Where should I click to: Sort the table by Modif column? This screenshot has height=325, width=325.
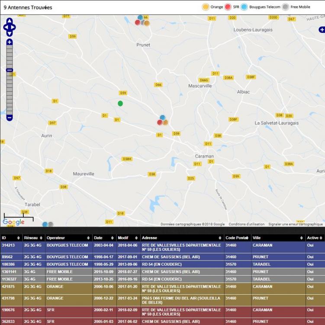point(128,238)
